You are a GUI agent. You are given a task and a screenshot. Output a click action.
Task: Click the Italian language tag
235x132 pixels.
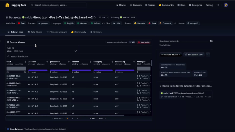(95, 23)
